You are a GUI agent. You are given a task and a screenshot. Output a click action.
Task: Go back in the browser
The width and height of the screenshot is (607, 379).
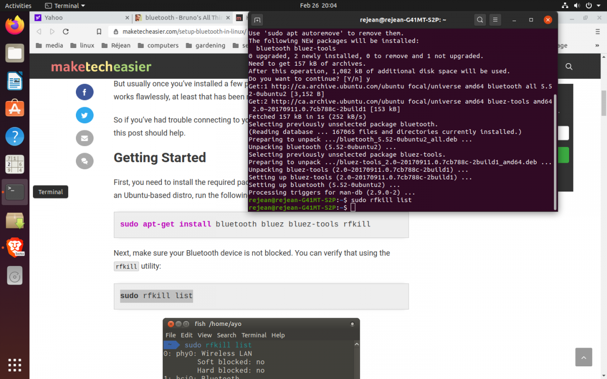pyautogui.click(x=39, y=31)
